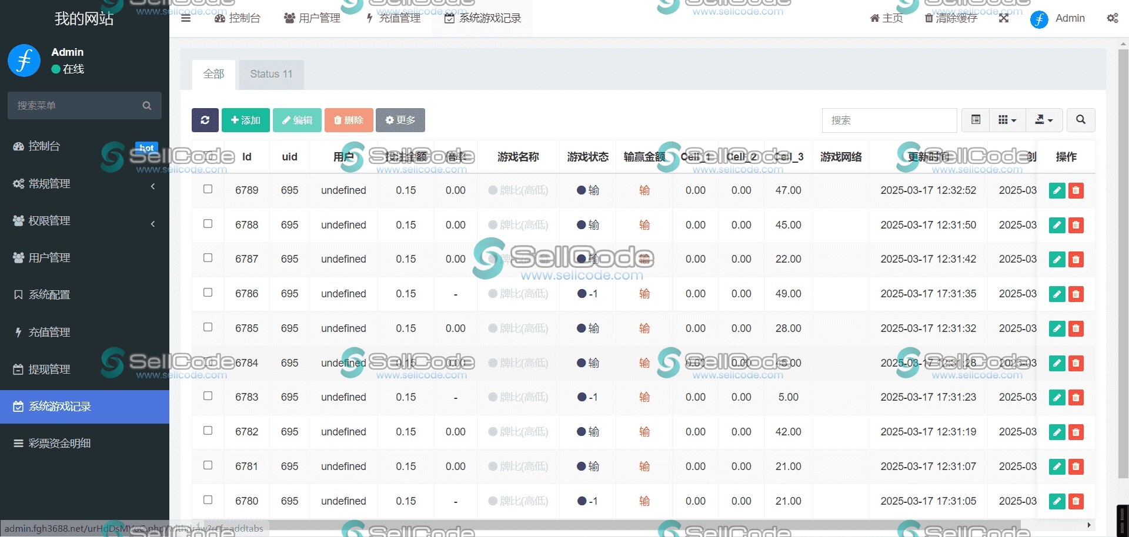Click the red delete icon for row 6786

tap(1076, 294)
